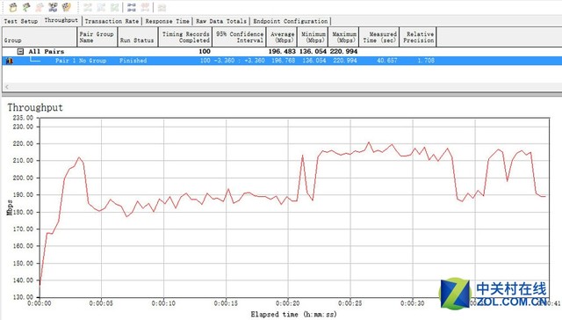Click the left arrow of the horizontal scrollbar
The width and height of the screenshot is (562, 320).
tap(7, 86)
